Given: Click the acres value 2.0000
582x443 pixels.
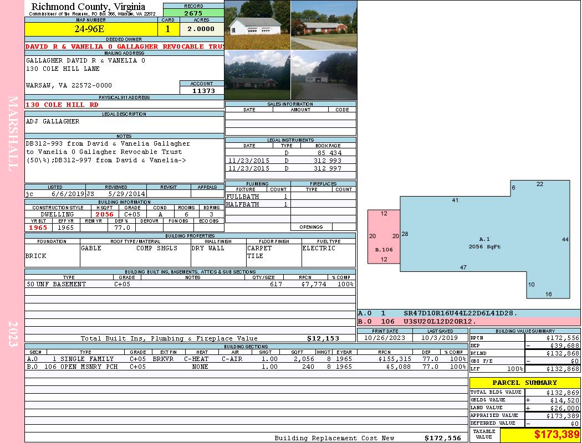Looking at the screenshot, I should tap(201, 29).
